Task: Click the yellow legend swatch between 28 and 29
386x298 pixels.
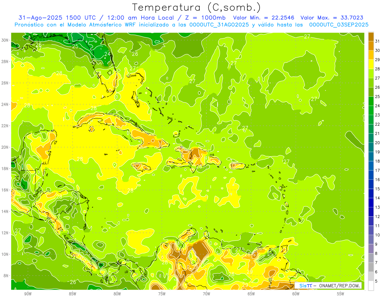Action: point(371,64)
